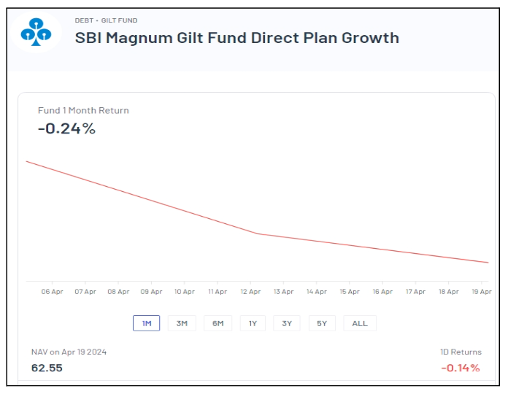Select the 1M time range
The height and width of the screenshot is (394, 508).
(x=146, y=323)
